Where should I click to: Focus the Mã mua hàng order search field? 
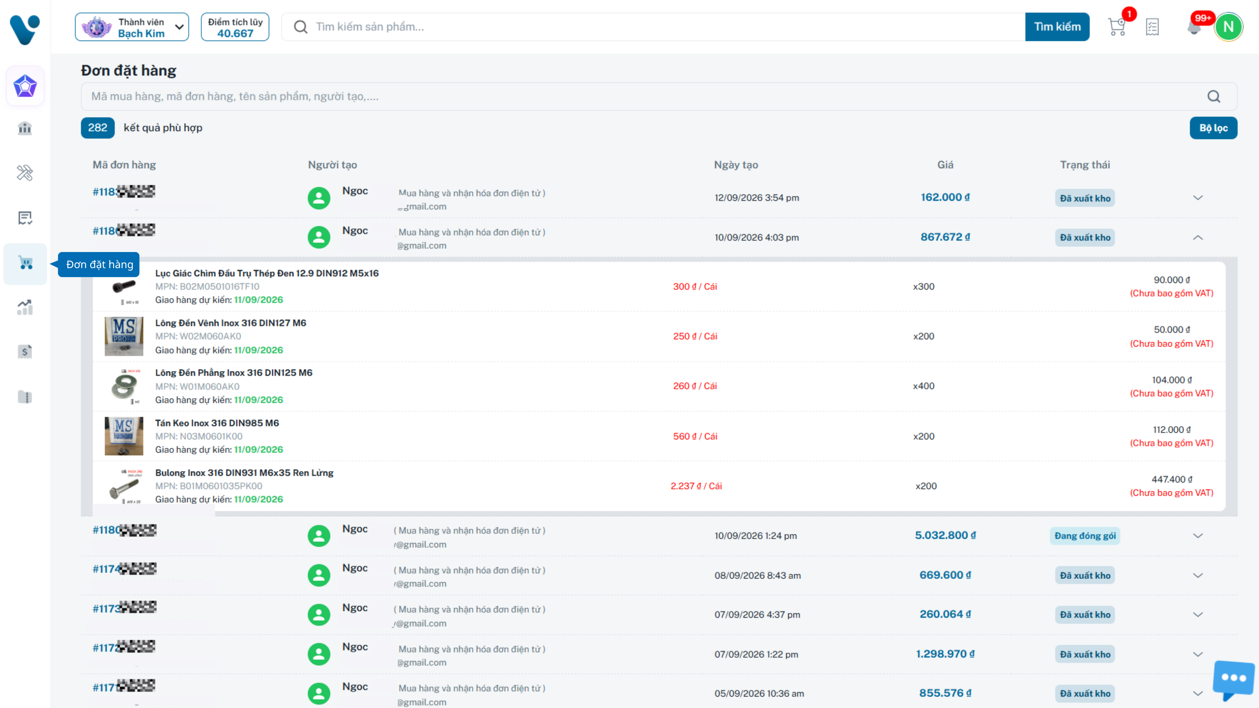(659, 96)
